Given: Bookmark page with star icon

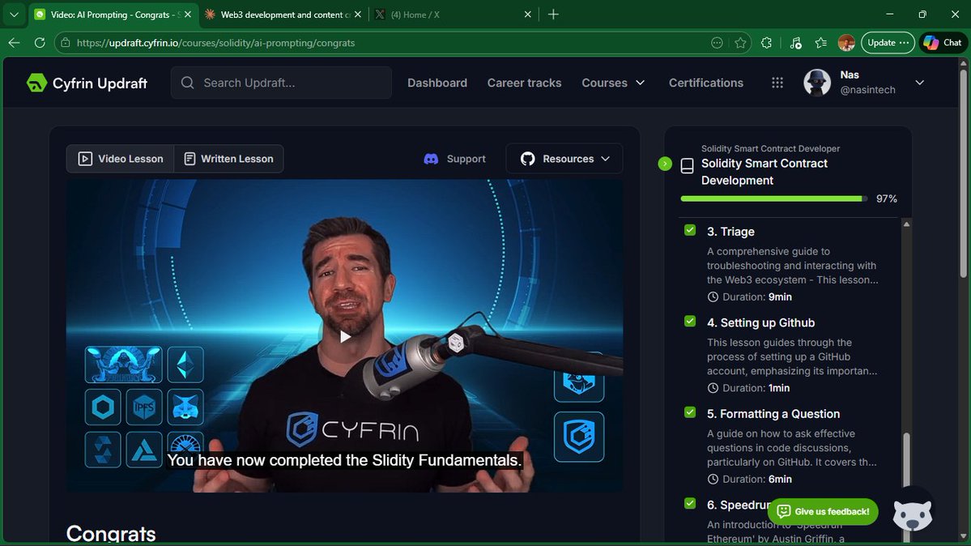Looking at the screenshot, I should click(740, 43).
